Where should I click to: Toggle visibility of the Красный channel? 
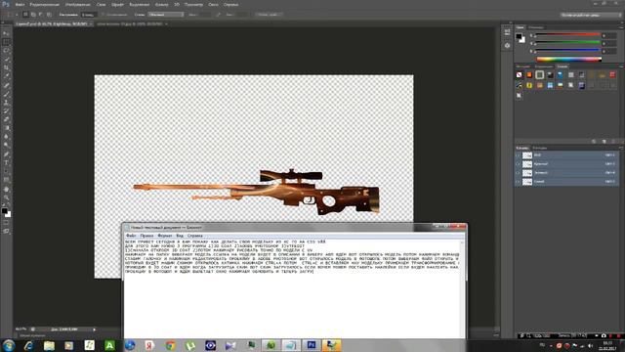point(518,164)
